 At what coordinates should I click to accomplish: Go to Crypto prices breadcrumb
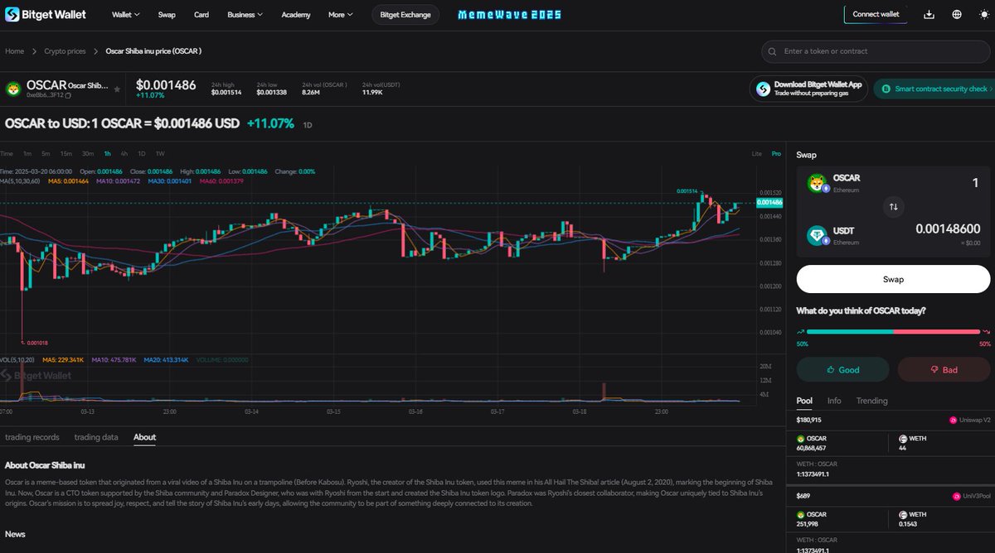pyautogui.click(x=65, y=51)
